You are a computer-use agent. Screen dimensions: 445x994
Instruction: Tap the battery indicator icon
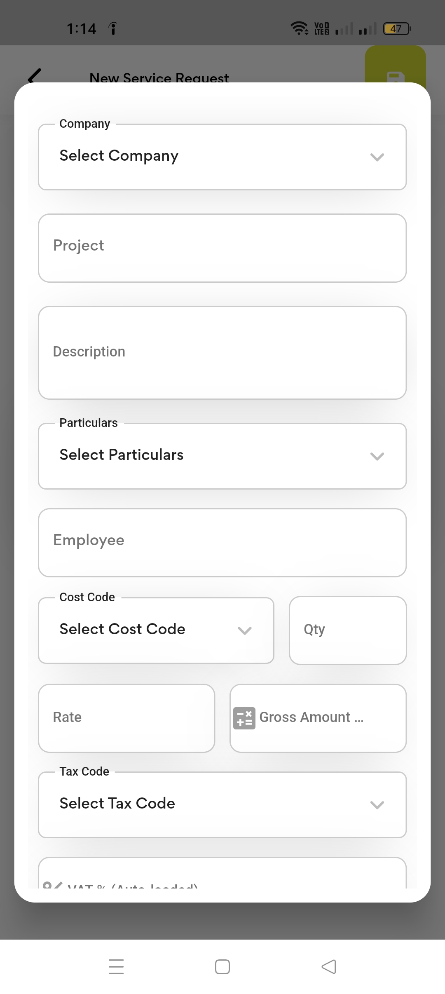tap(396, 28)
